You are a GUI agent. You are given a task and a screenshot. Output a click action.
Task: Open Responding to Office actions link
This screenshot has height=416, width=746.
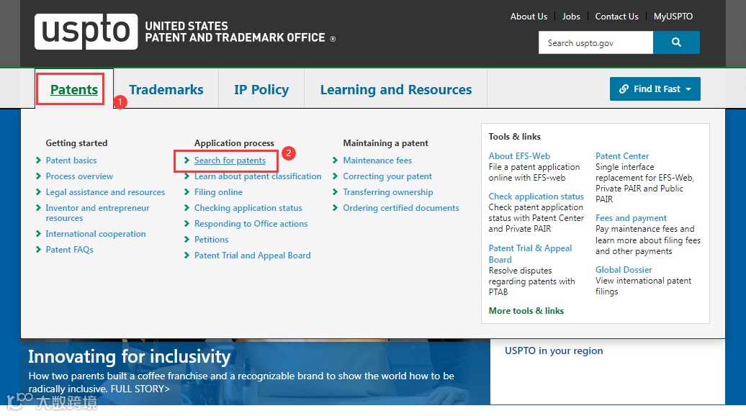(251, 223)
